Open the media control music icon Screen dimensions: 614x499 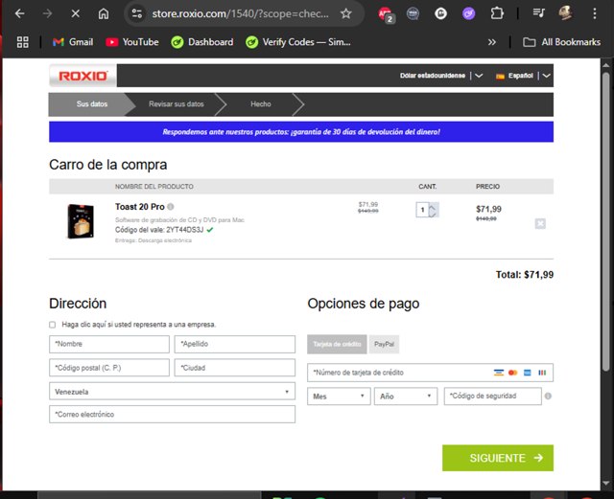pyautogui.click(x=538, y=13)
